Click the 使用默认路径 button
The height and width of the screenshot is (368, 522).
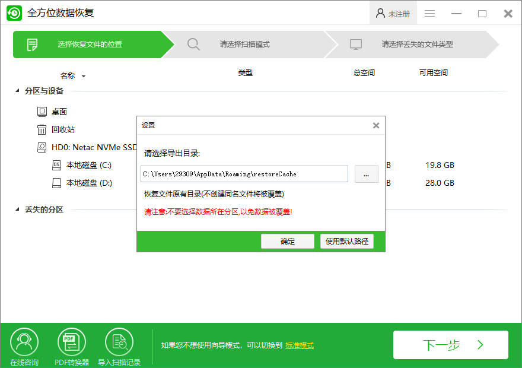(347, 241)
